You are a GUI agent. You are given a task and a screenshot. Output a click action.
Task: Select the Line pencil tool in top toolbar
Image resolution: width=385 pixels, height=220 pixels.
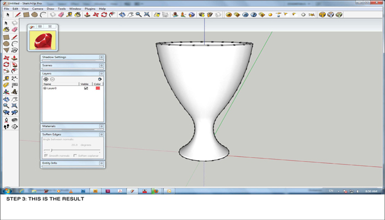coord(18,15)
